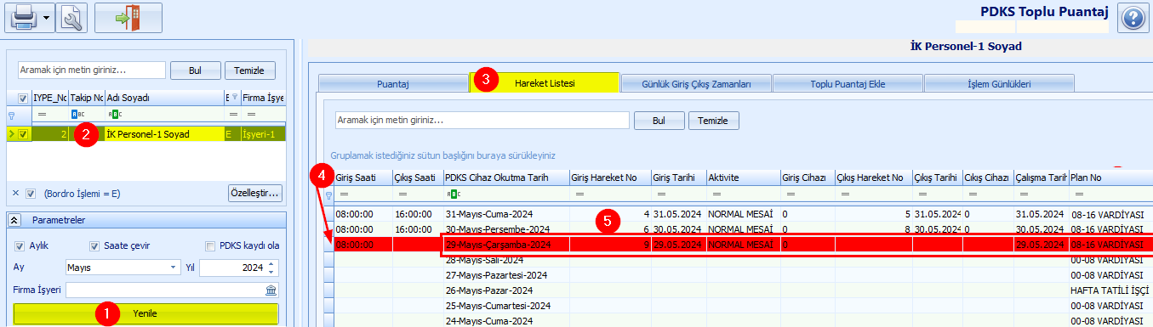Focus the Hareket Listesi search text field
The height and width of the screenshot is (327, 1153).
[x=482, y=120]
